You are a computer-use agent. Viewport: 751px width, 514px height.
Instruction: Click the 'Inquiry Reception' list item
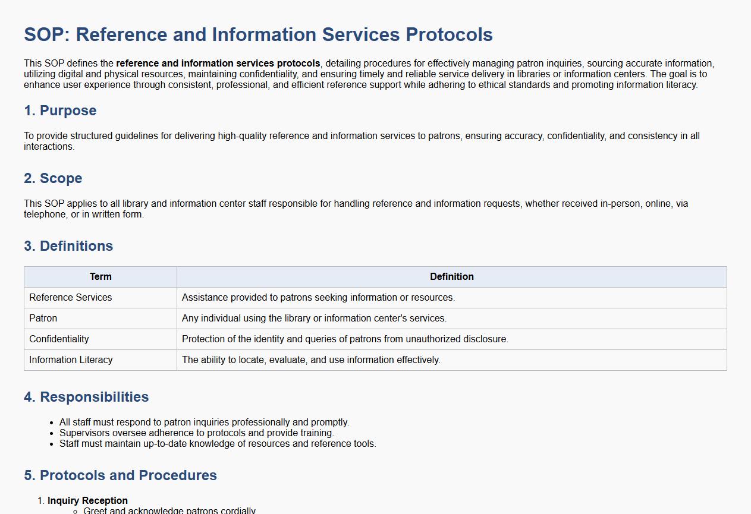point(87,501)
